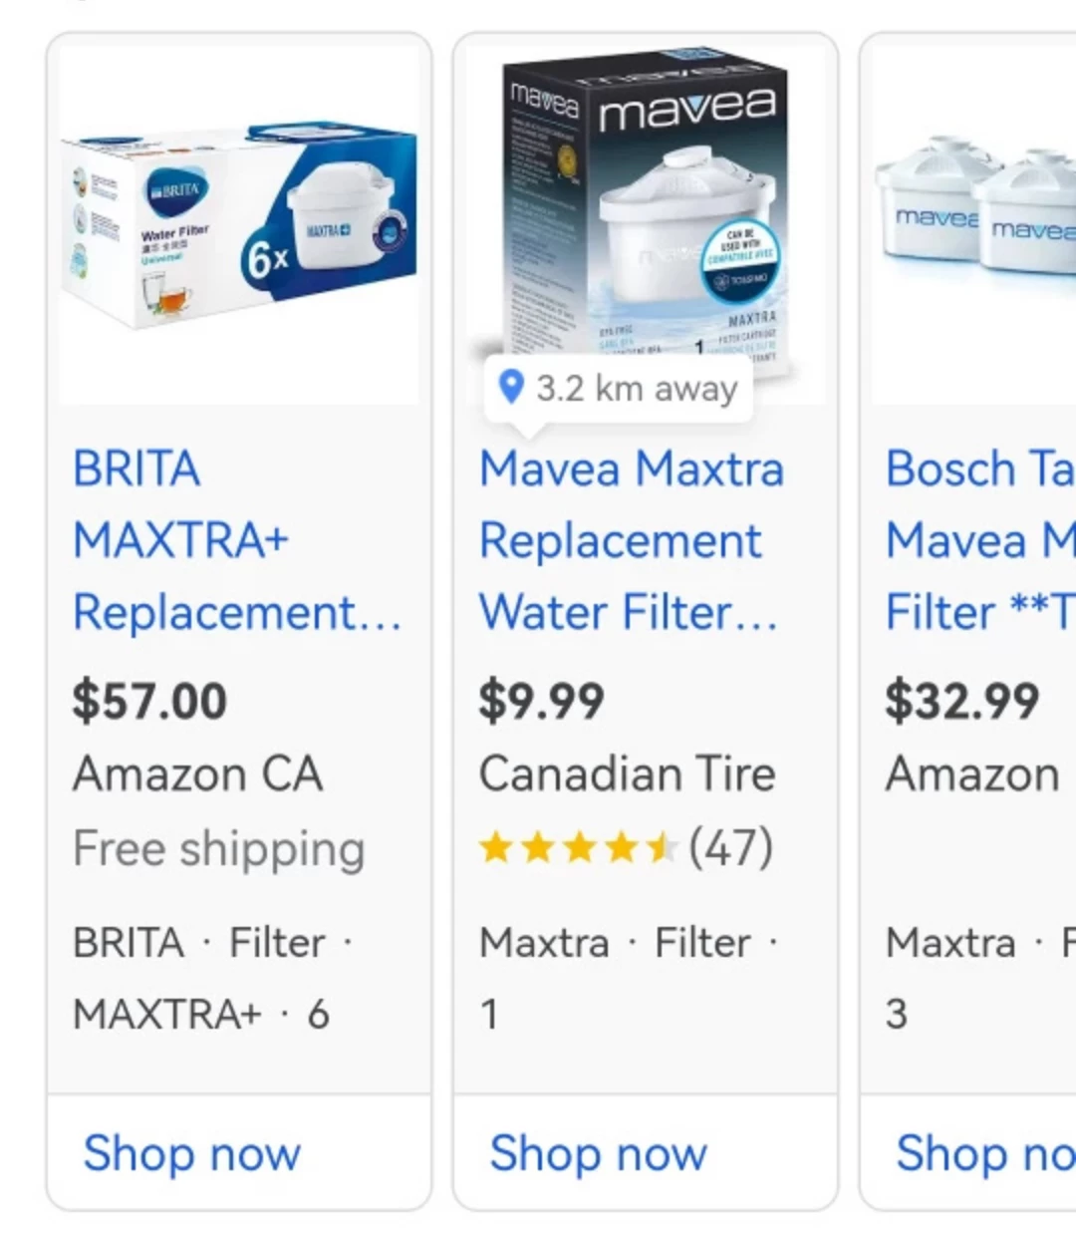Select the $9.99 price

point(541,700)
